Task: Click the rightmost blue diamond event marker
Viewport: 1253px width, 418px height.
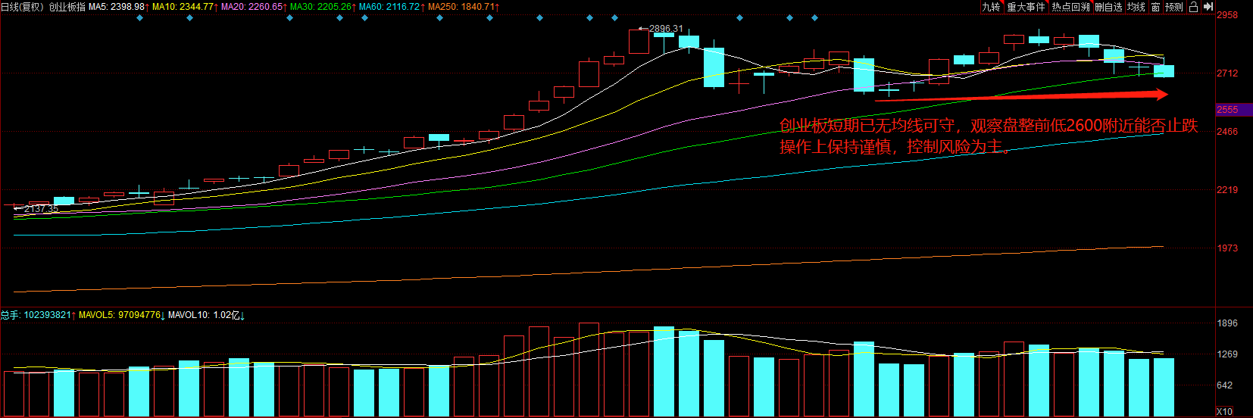Action: point(815,17)
